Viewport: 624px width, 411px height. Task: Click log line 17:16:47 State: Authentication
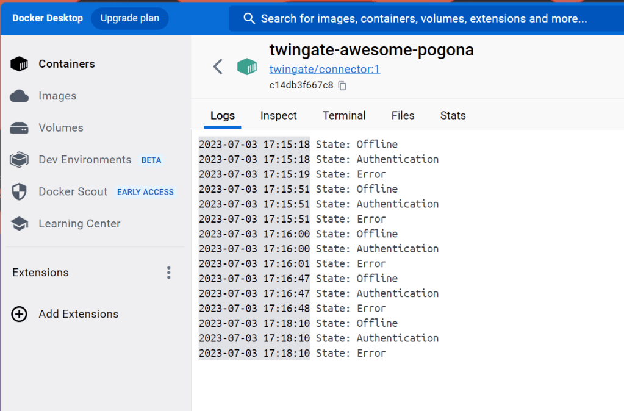click(x=318, y=294)
